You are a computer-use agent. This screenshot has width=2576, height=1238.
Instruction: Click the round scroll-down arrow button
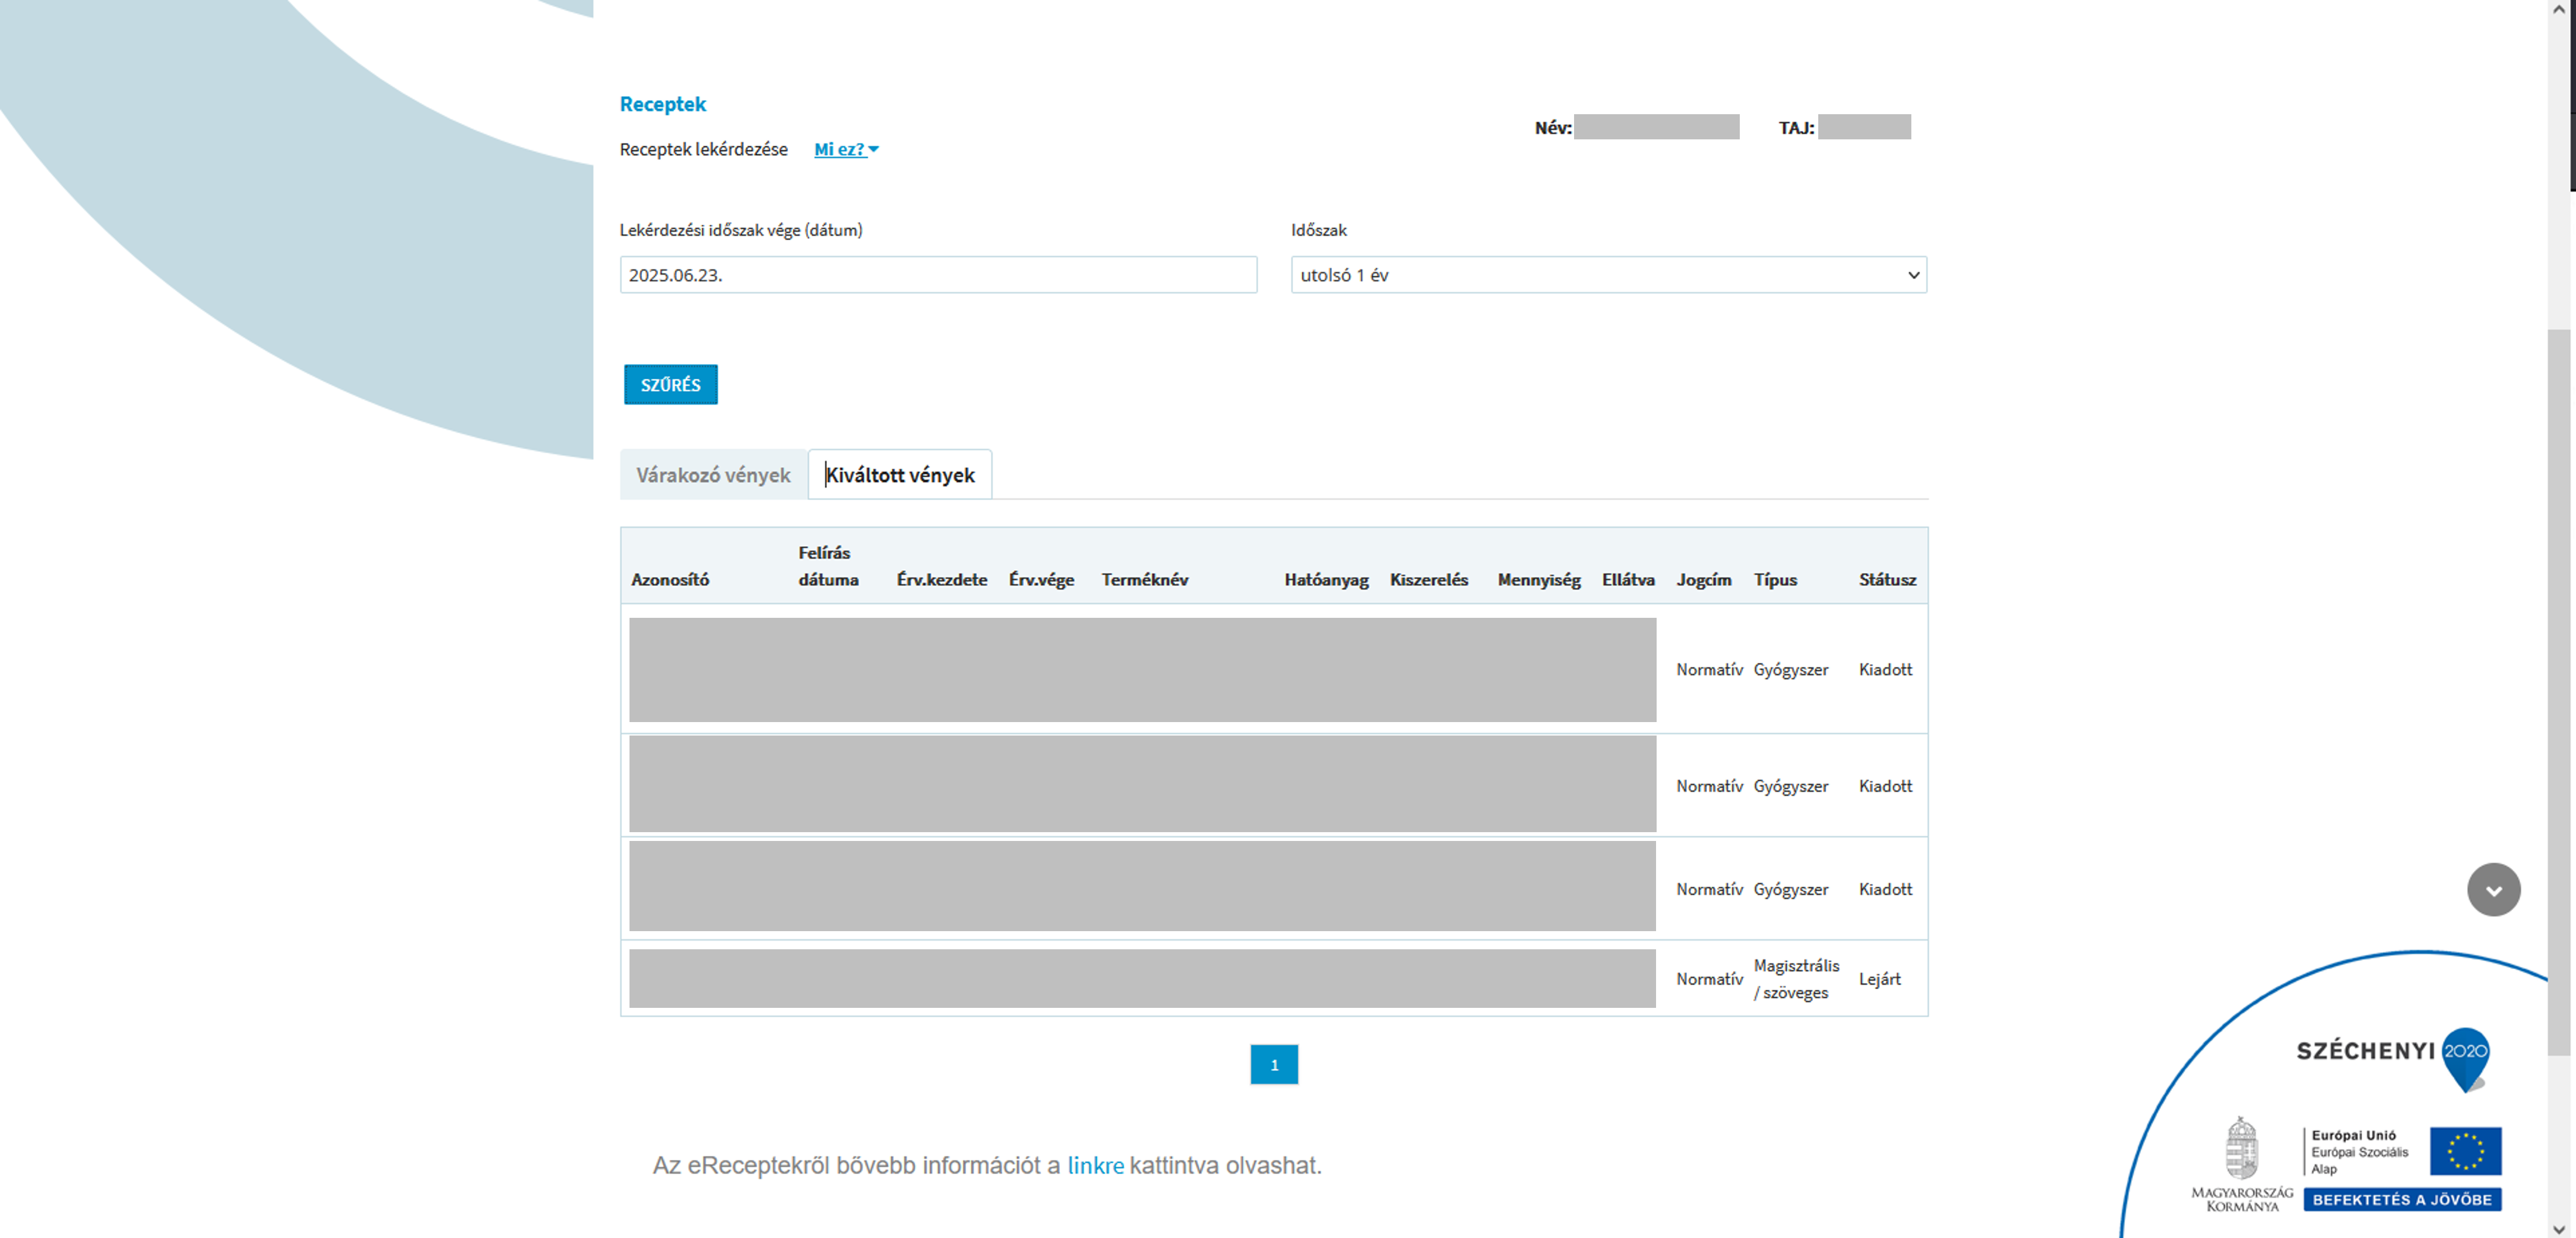click(2493, 889)
